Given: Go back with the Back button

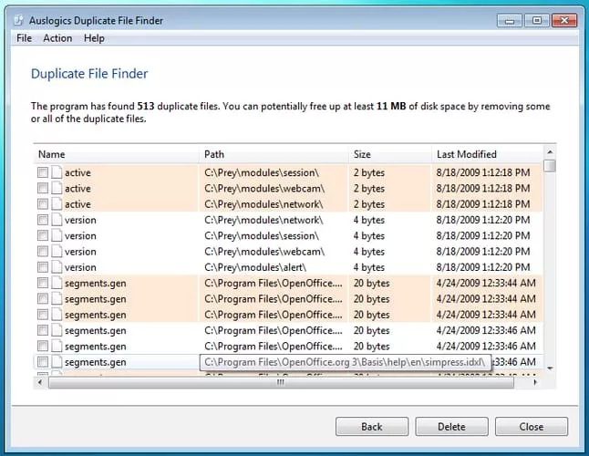Looking at the screenshot, I should pos(372,427).
